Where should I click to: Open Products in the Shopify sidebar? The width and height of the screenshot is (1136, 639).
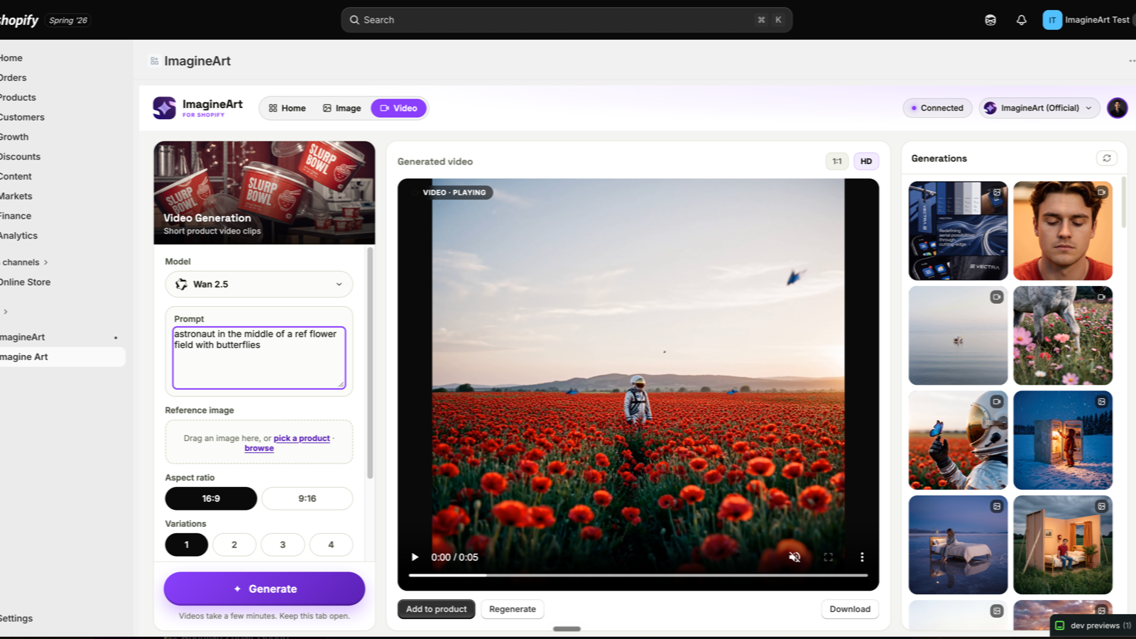click(18, 97)
